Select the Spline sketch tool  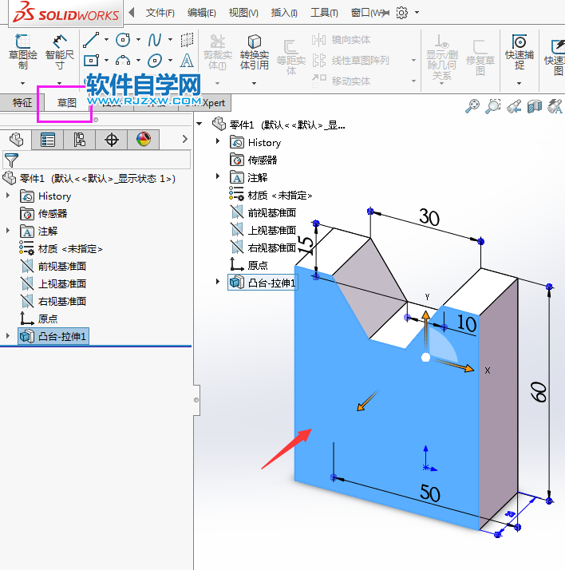(x=155, y=40)
